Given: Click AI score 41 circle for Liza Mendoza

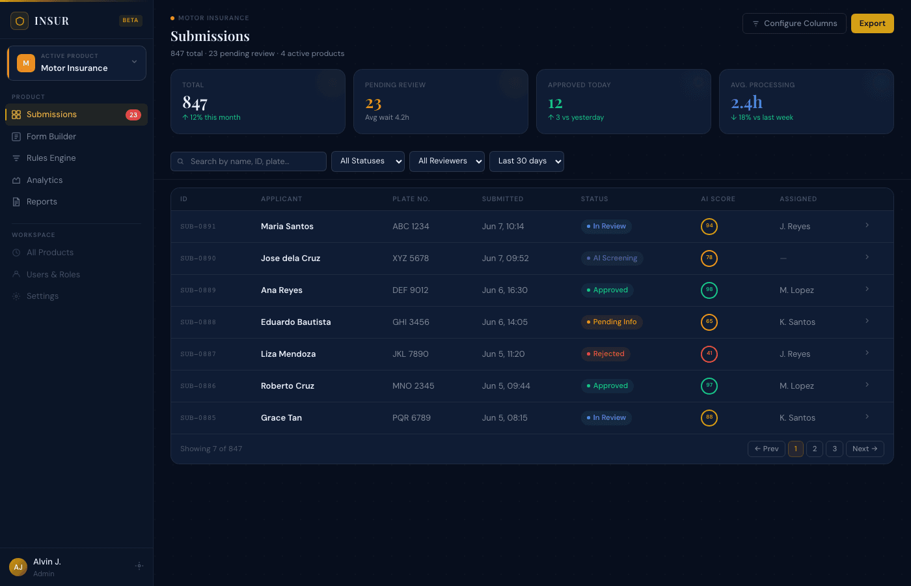Looking at the screenshot, I should pyautogui.click(x=709, y=354).
